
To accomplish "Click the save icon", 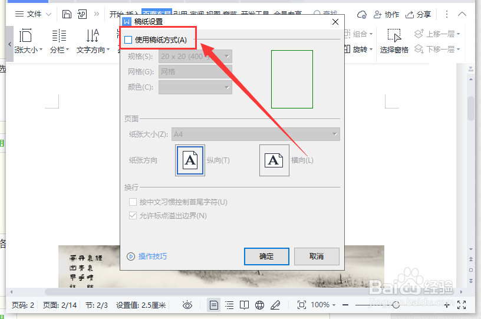I will pos(67,14).
